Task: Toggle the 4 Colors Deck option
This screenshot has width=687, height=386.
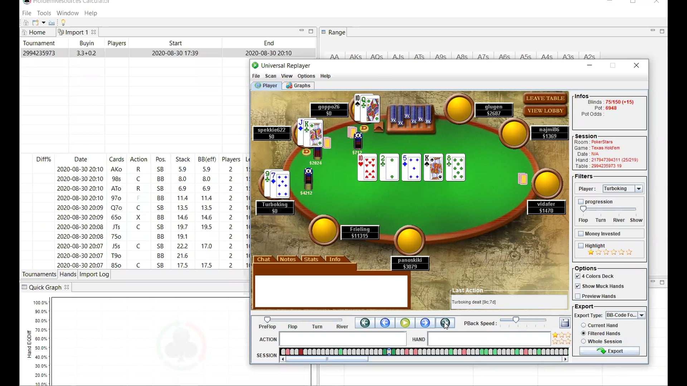Action: (578, 276)
